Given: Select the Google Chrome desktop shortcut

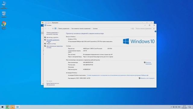Looking at the screenshot, I should coord(4,25).
